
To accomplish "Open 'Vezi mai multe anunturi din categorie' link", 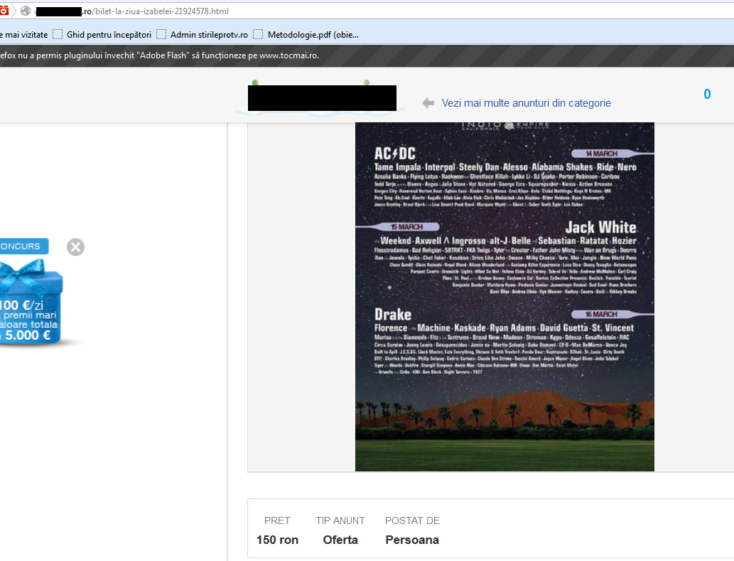I will 526,103.
